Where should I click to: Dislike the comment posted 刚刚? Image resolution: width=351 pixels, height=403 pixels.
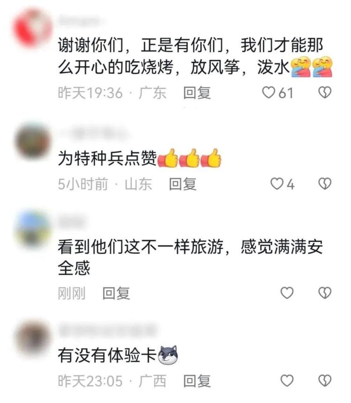(325, 293)
